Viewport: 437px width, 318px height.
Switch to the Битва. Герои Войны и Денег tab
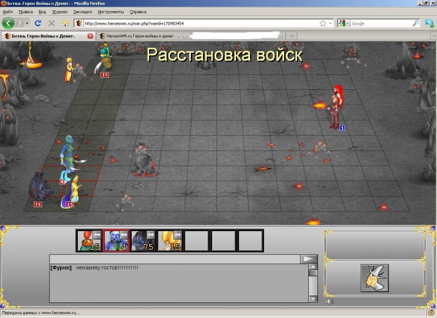pyautogui.click(x=48, y=36)
